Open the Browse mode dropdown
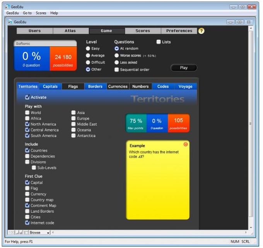Image resolution: width=263 pixels, height=248 pixels. pyautogui.click(x=40, y=232)
